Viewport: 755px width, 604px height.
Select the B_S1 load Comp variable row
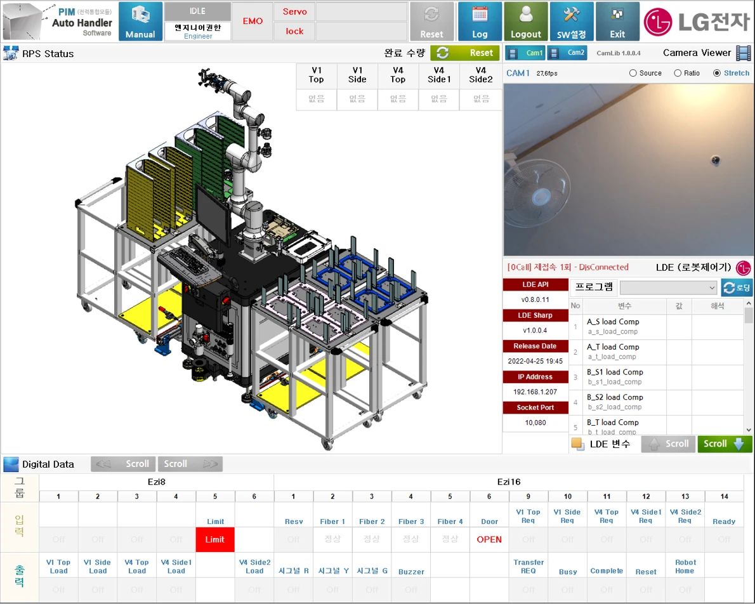pyautogui.click(x=657, y=377)
